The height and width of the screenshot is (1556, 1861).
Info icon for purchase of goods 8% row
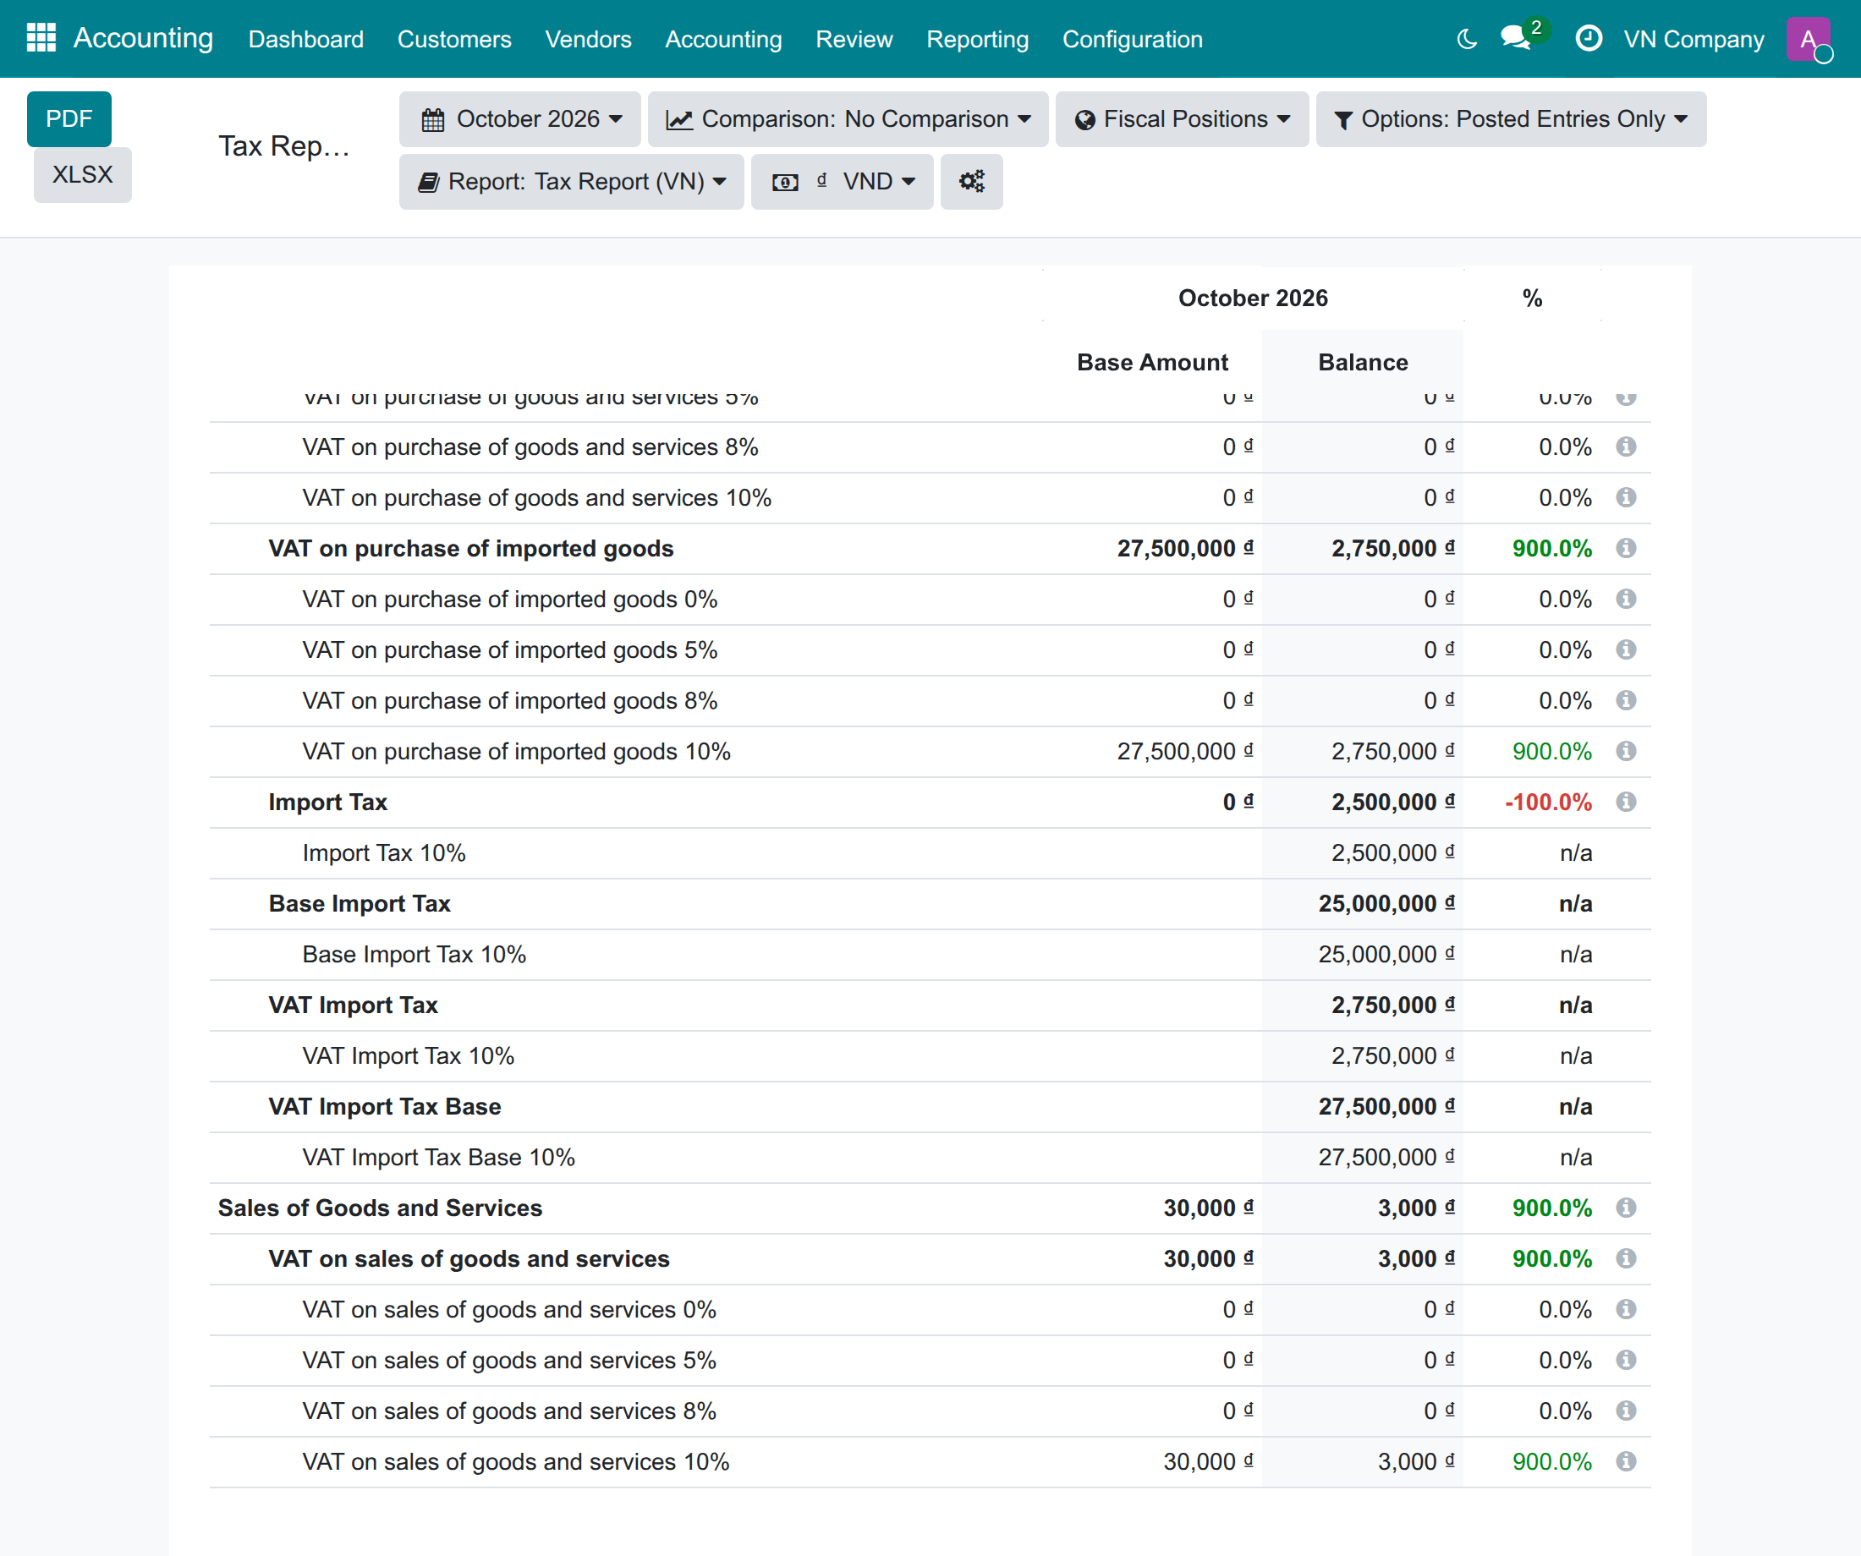pos(1625,447)
